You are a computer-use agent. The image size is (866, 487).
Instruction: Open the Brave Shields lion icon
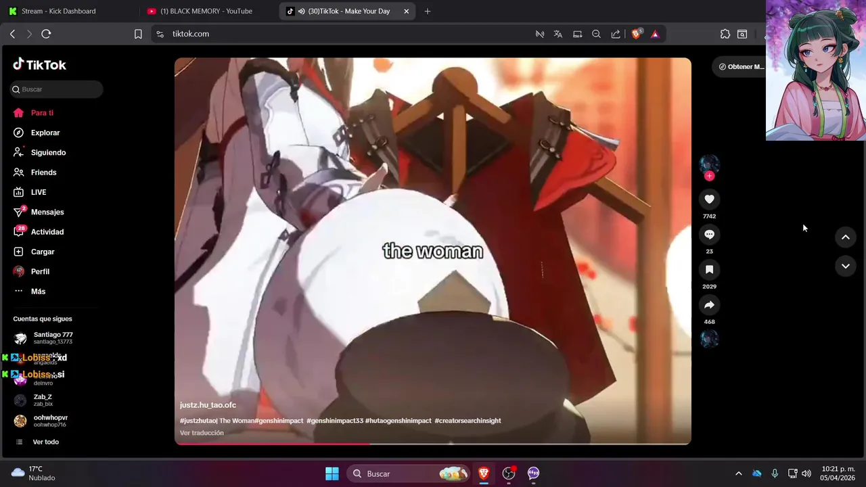tap(636, 34)
